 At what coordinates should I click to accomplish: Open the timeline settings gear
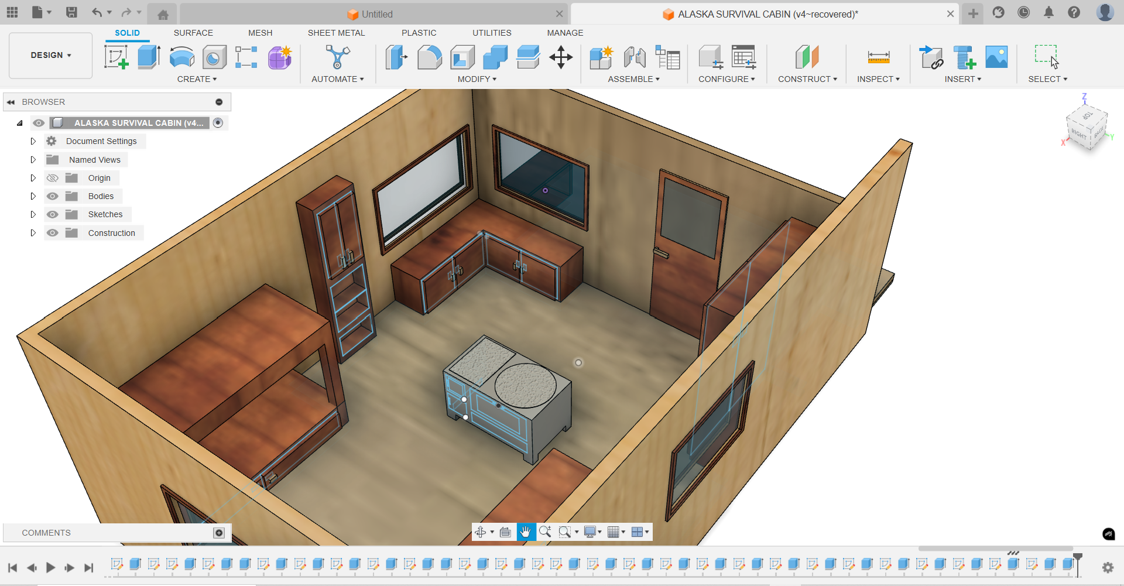(x=1108, y=567)
